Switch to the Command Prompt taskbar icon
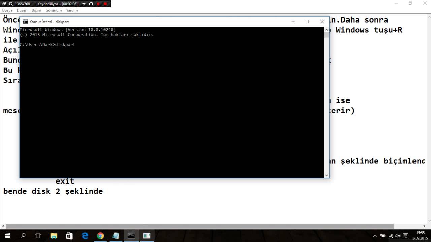Image resolution: width=431 pixels, height=242 pixels. coord(131,236)
